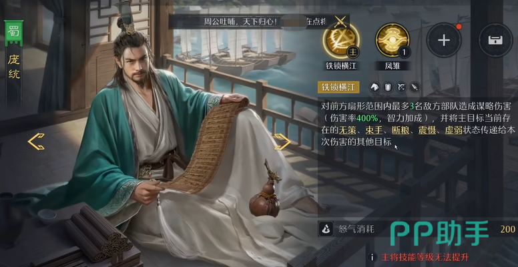Screen dimensions: 518x267
Task: Tap the spear troop-type icon
Action: [415, 87]
